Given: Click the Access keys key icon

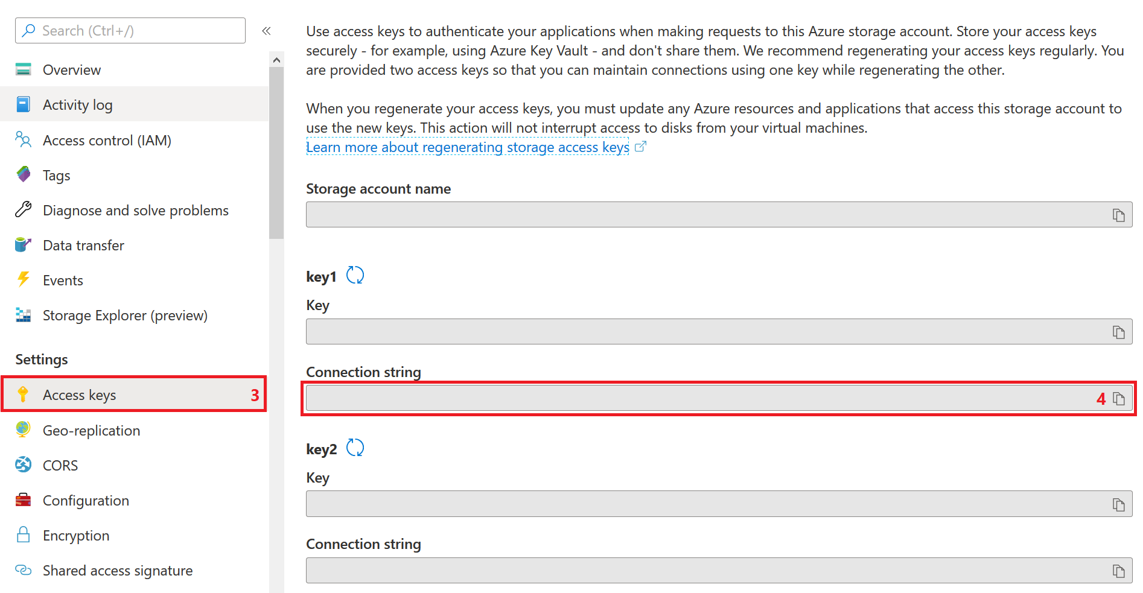Looking at the screenshot, I should click(23, 395).
